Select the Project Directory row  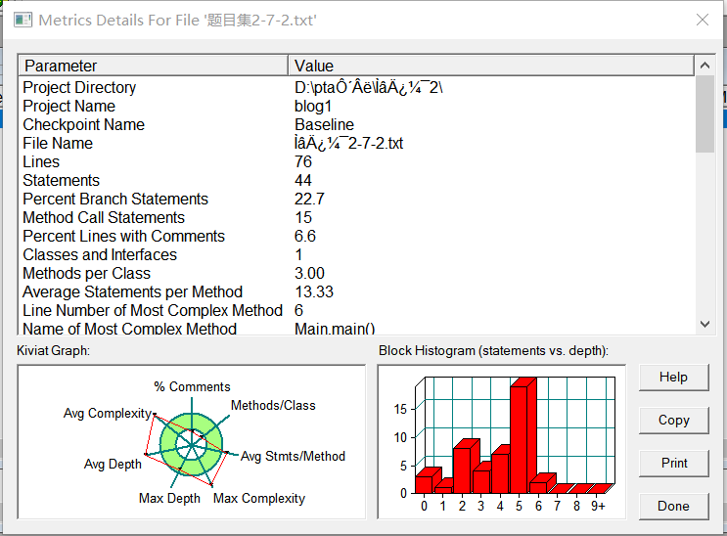(x=357, y=88)
